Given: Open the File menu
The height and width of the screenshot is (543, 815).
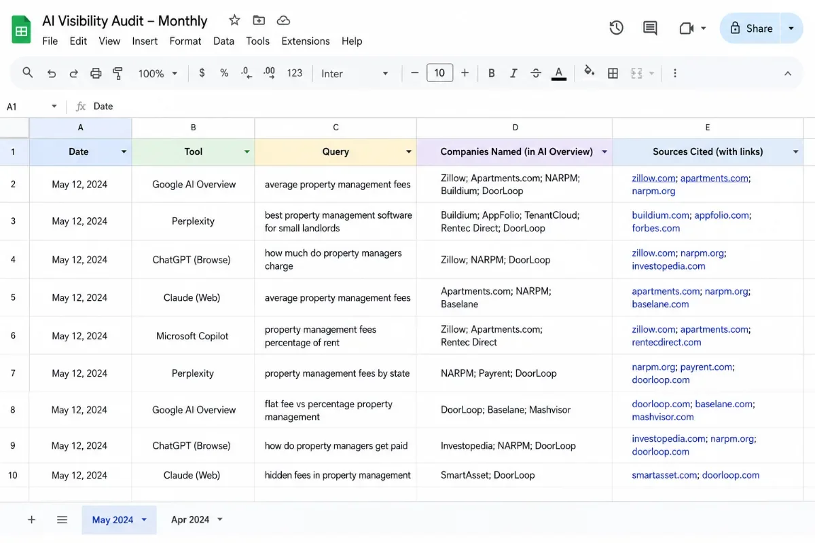Looking at the screenshot, I should pos(50,41).
